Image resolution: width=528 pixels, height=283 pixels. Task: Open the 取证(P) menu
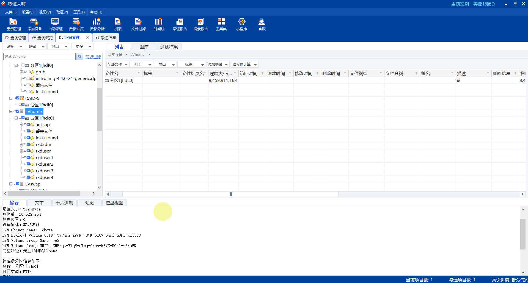62,12
